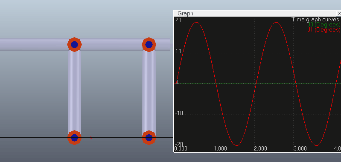Click the '3.000' time axis label
Viewport: 341px width, 162px height.
pyautogui.click(x=300, y=148)
